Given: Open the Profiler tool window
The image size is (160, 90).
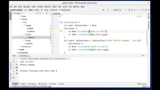Looking at the screenshot, I should 52,84.
